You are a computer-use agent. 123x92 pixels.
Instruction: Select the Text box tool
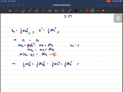pos(63,11)
